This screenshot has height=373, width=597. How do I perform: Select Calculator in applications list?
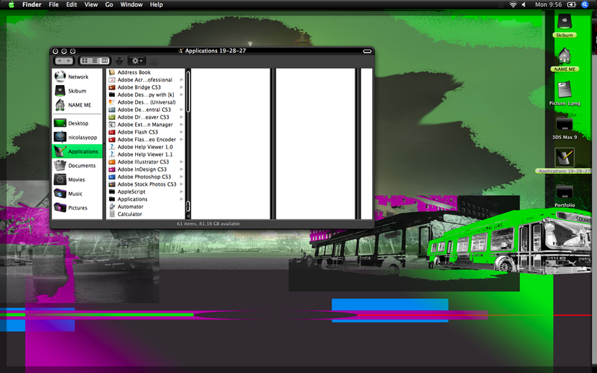[145, 214]
